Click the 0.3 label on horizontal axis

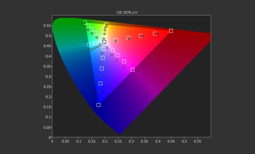click(x=131, y=142)
